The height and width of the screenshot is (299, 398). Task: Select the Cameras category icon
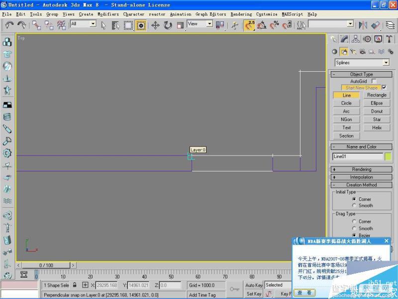[363, 52]
